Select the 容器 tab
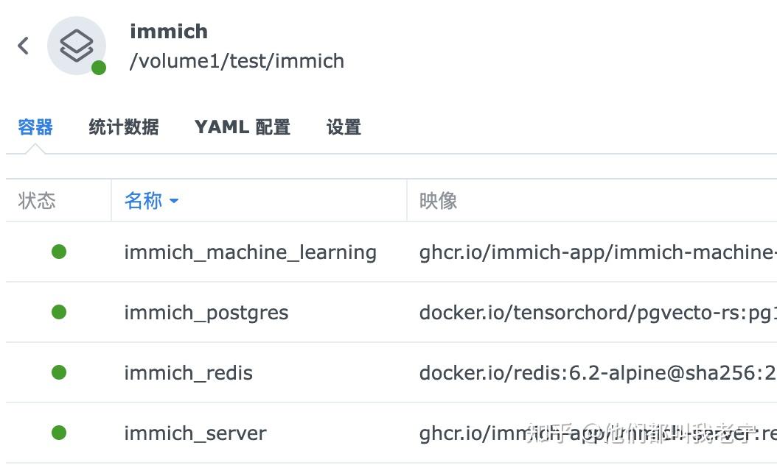The width and height of the screenshot is (777, 465). (35, 127)
